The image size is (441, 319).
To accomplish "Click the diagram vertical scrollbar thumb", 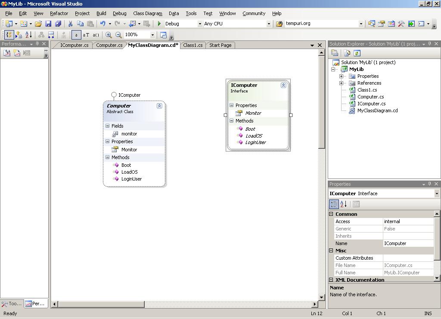I will pos(321,102).
